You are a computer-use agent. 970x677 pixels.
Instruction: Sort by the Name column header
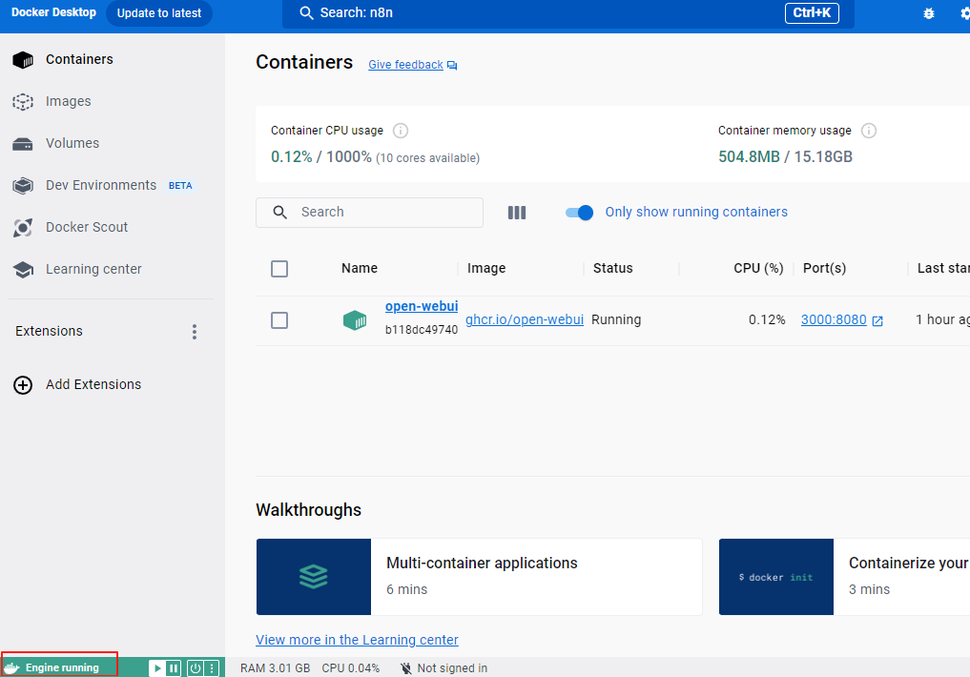pyautogui.click(x=360, y=268)
